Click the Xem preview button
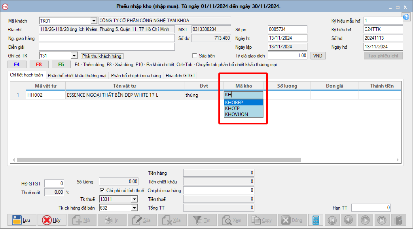The image size is (413, 229). click(232, 220)
